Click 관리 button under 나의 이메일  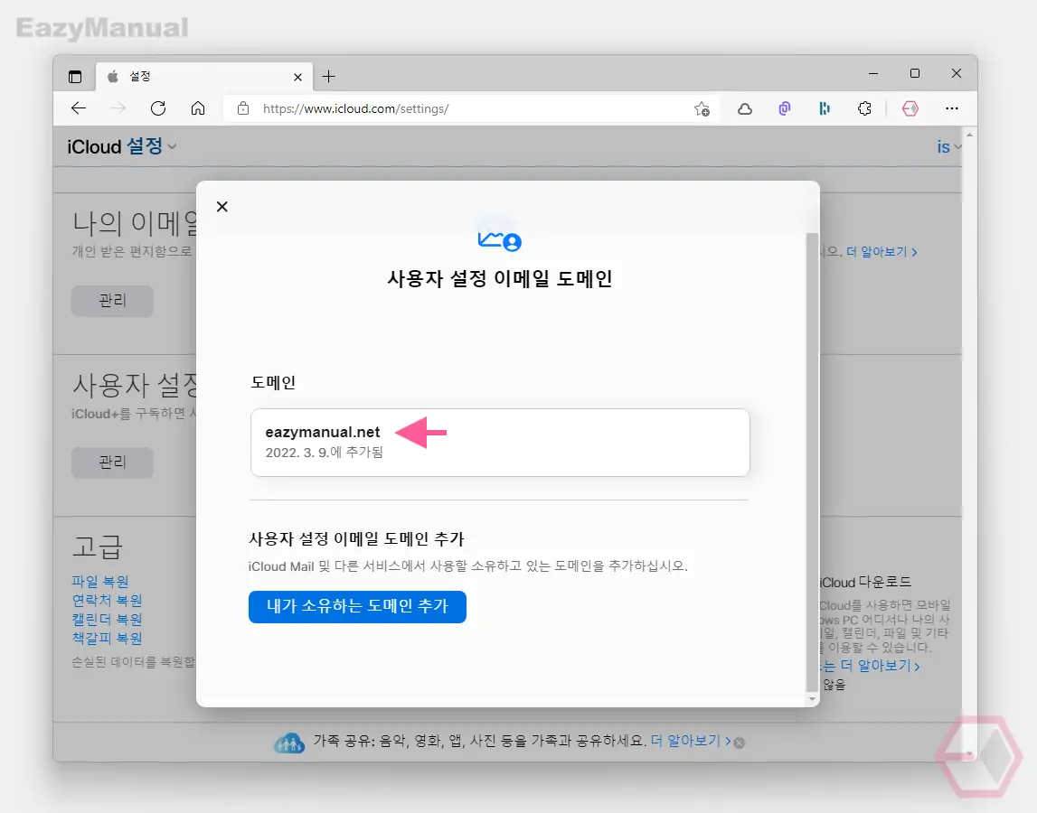click(112, 301)
